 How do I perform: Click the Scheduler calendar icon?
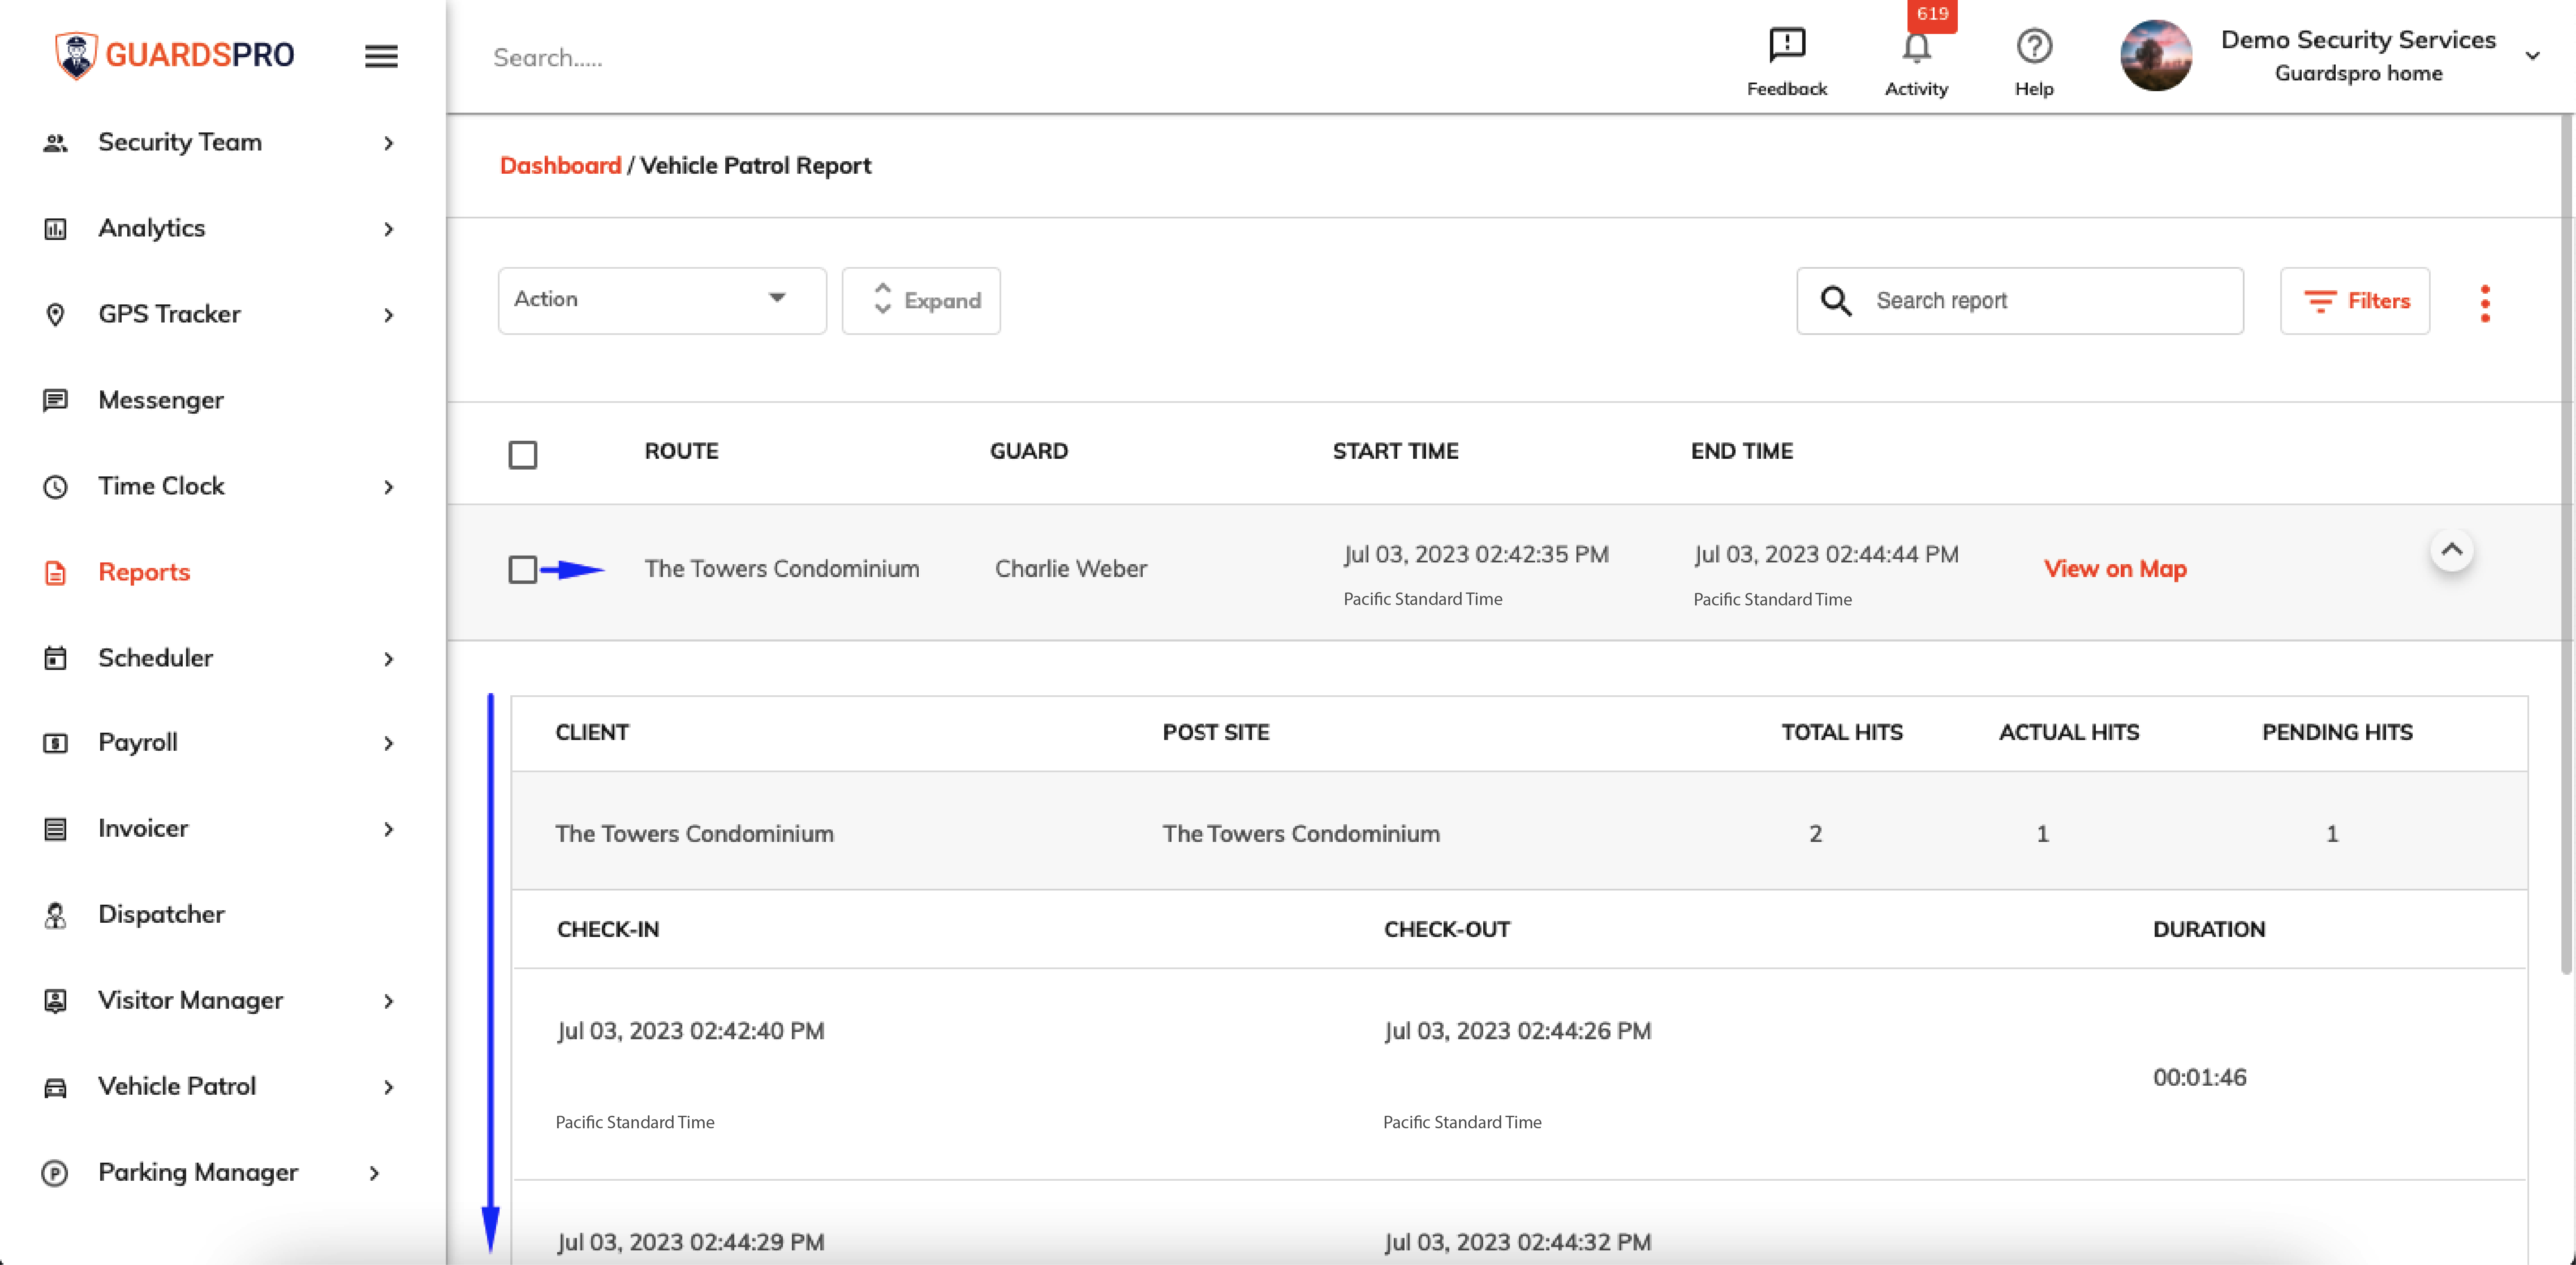56,658
